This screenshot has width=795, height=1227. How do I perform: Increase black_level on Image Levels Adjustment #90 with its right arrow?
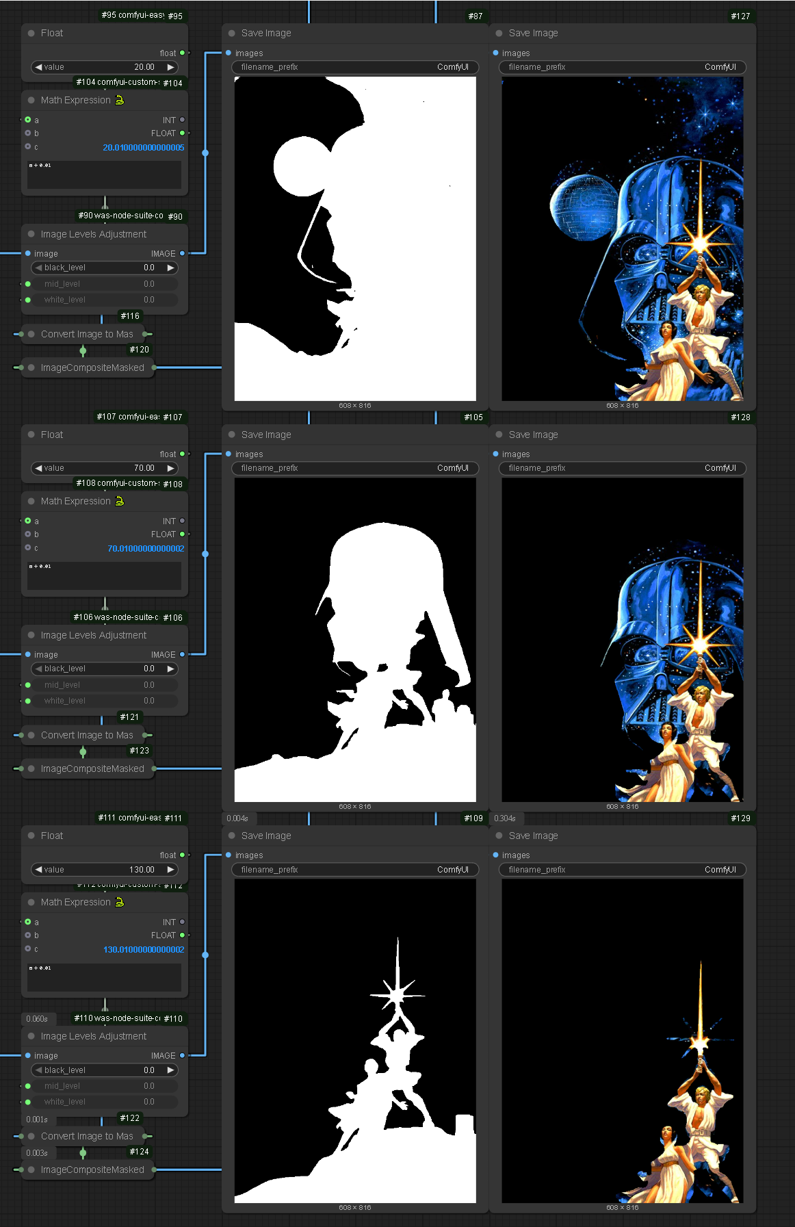[x=170, y=268]
